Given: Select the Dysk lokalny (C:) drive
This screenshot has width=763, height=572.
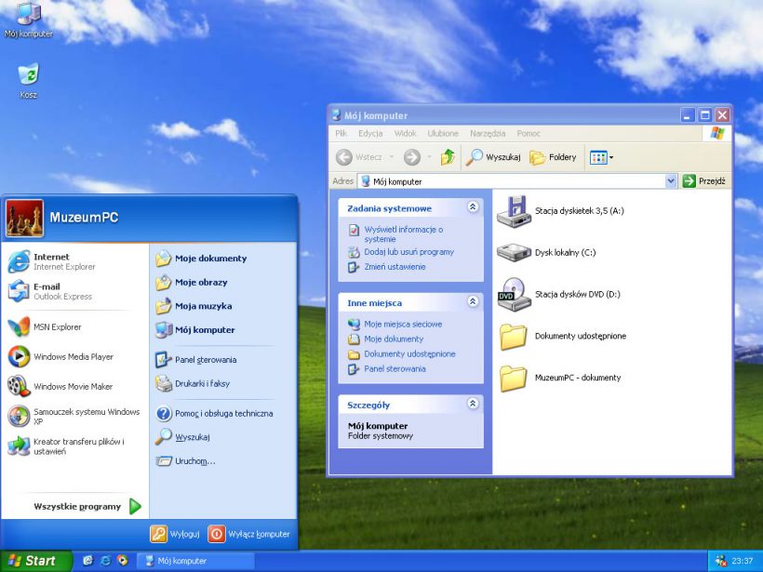Looking at the screenshot, I should pyautogui.click(x=513, y=252).
